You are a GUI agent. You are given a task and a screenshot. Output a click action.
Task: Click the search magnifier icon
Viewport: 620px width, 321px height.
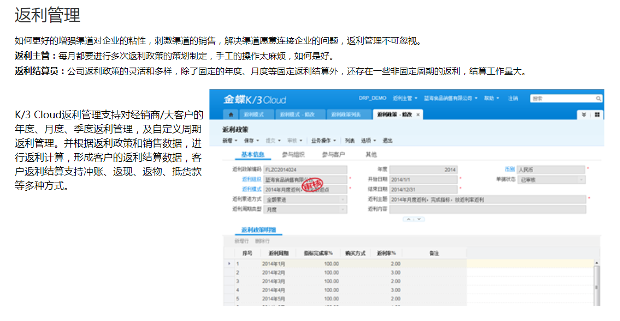click(x=599, y=99)
